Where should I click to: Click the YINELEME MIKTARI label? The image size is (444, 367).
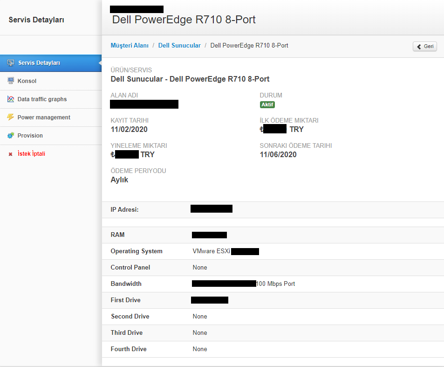coord(138,145)
